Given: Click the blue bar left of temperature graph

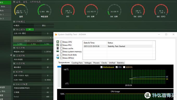Looking at the screenshot, I should (59, 67).
